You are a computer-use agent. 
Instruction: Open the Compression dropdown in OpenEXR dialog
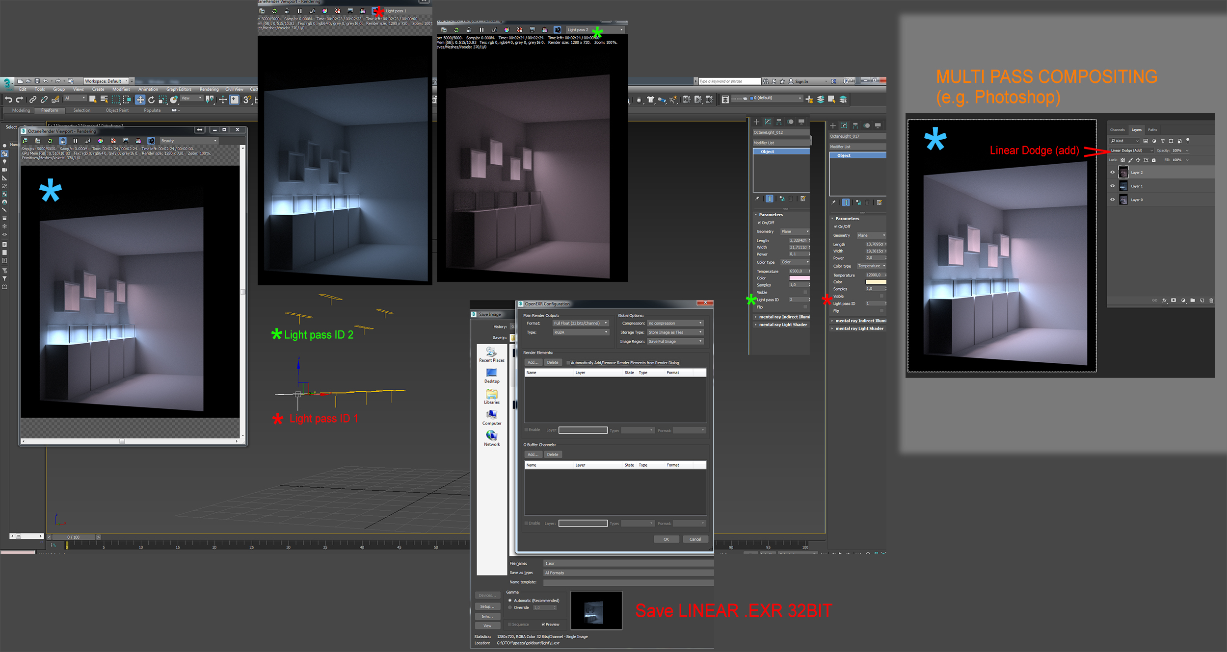pos(675,323)
